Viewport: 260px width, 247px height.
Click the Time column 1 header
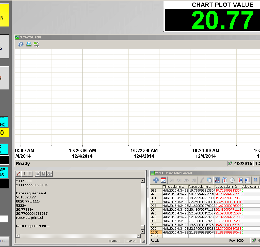(x=175, y=186)
